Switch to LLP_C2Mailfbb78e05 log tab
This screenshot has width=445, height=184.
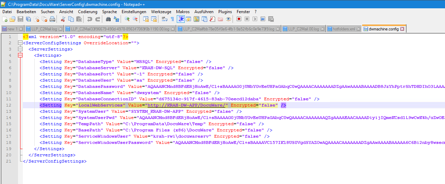click(x=229, y=29)
